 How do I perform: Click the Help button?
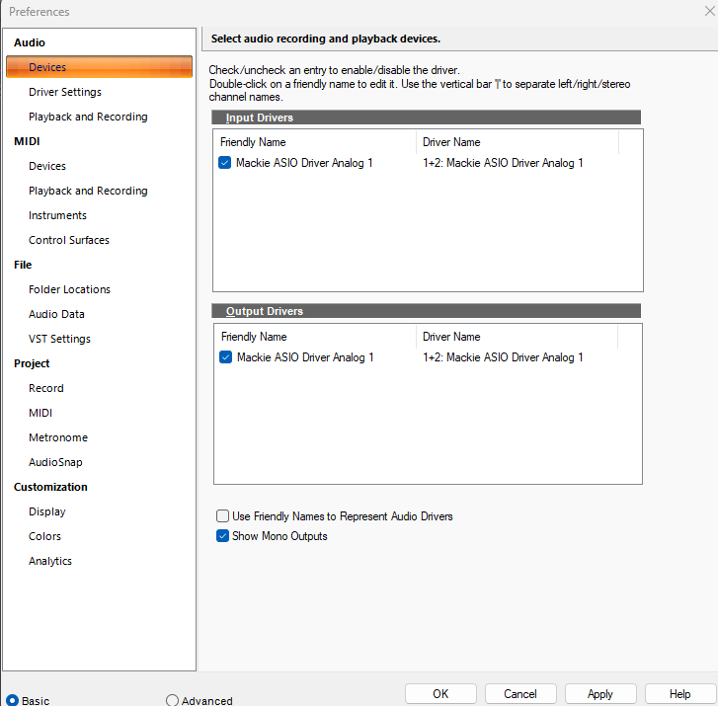click(x=680, y=694)
